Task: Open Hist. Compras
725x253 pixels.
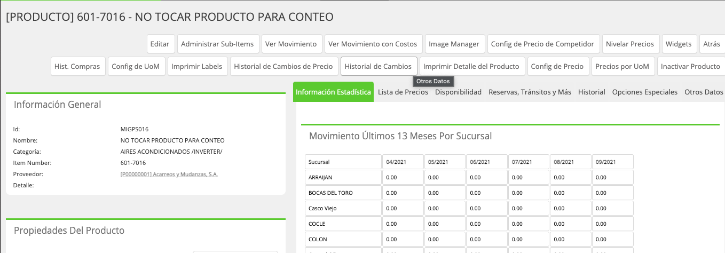Action: (x=77, y=67)
